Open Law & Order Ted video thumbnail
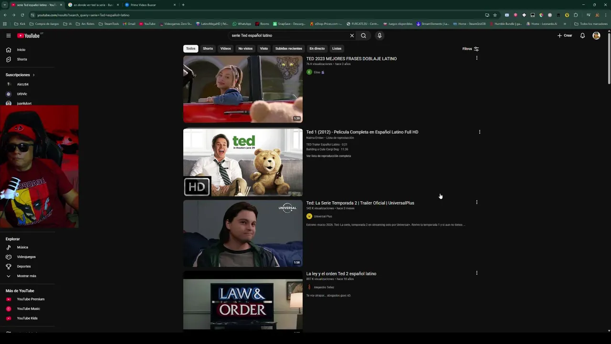The height and width of the screenshot is (344, 611). click(242, 301)
